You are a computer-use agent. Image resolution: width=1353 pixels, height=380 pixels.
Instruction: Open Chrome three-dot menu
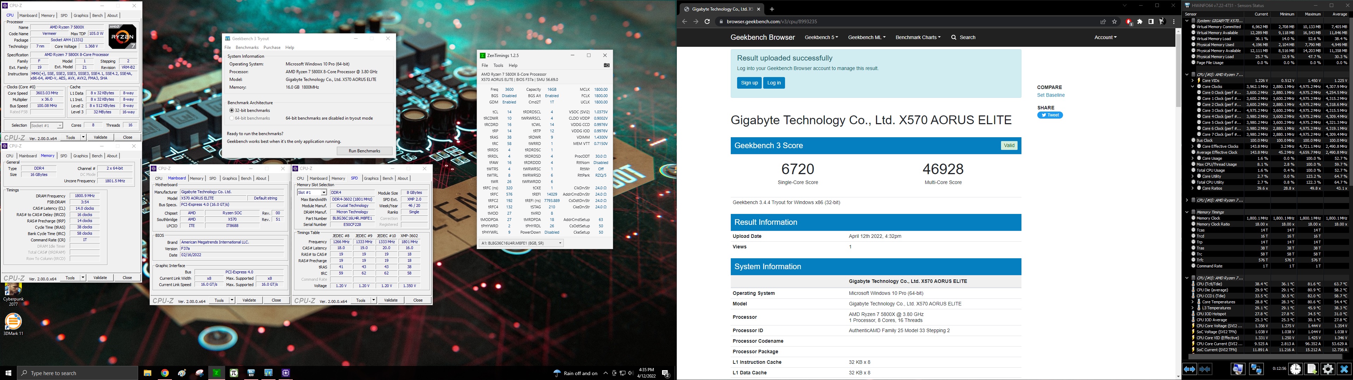click(1174, 21)
